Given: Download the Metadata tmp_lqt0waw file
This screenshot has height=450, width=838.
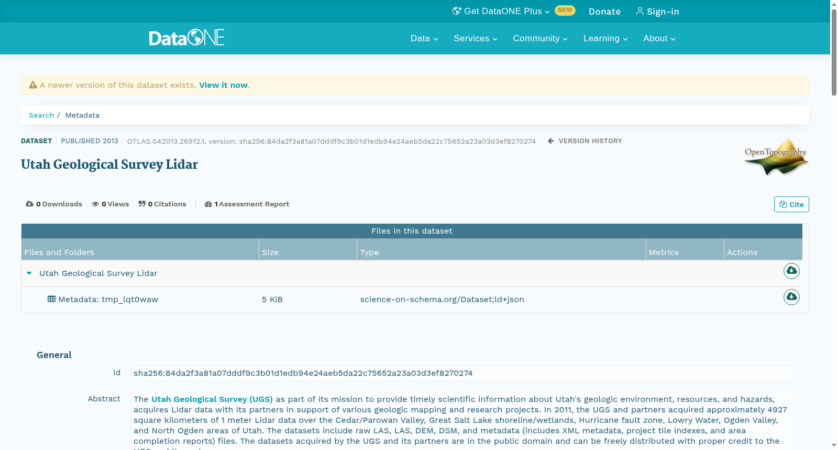Looking at the screenshot, I should tap(791, 297).
